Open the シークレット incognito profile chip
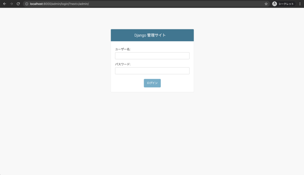This screenshot has height=175, width=304. (284, 4)
